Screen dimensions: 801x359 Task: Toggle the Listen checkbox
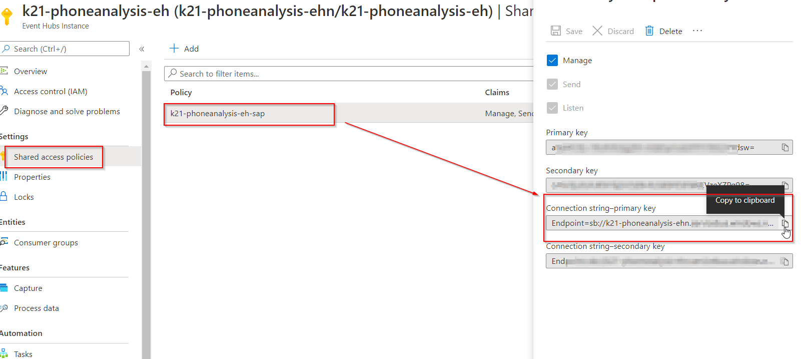tap(552, 108)
